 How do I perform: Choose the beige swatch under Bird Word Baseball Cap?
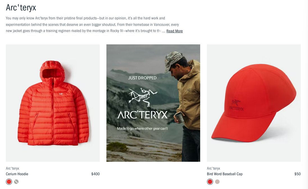217,182
